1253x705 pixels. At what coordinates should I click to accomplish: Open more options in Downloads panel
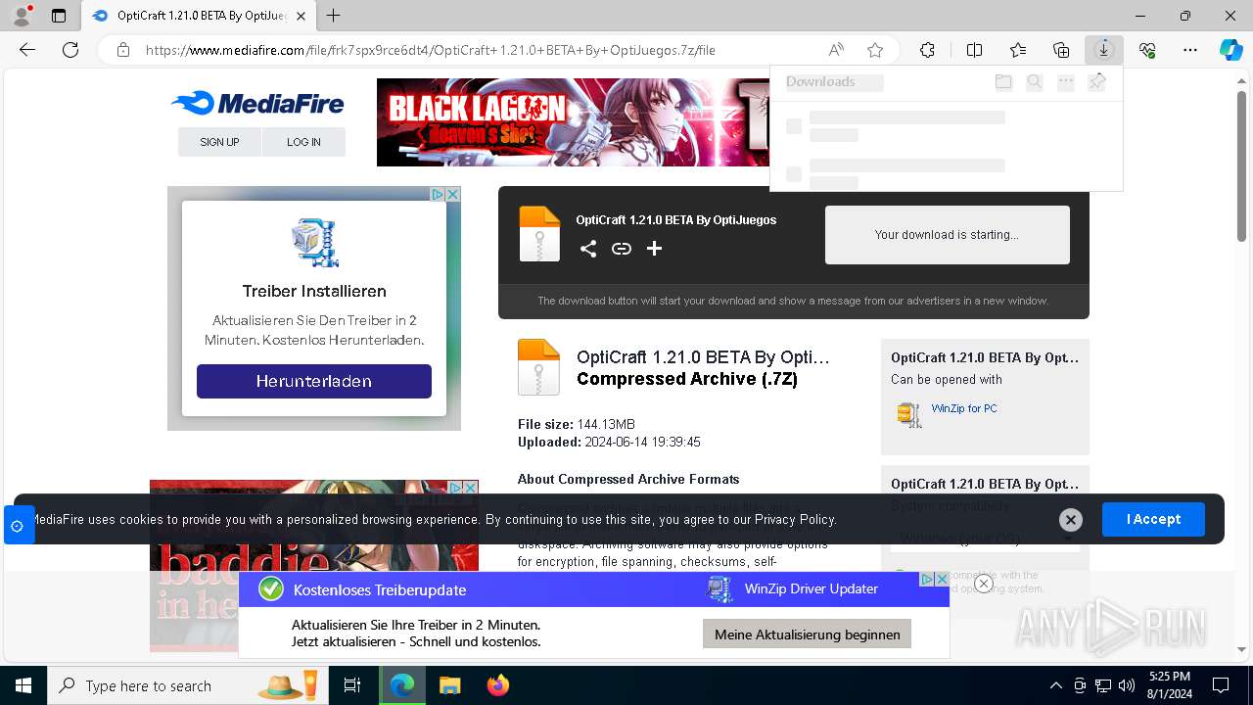(1066, 82)
